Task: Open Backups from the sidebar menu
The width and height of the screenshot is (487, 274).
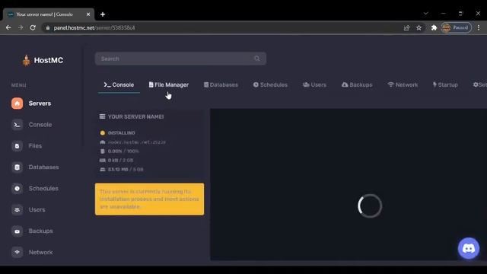Action: coord(32,231)
